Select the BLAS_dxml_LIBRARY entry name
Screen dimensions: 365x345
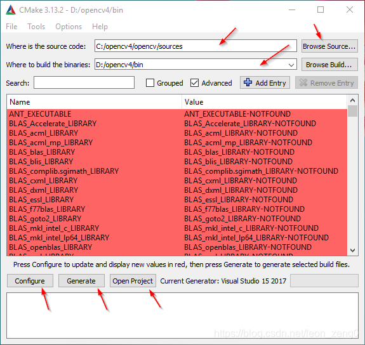44,190
